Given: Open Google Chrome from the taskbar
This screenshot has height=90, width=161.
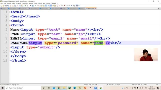Looking at the screenshot, I should click(x=59, y=88).
